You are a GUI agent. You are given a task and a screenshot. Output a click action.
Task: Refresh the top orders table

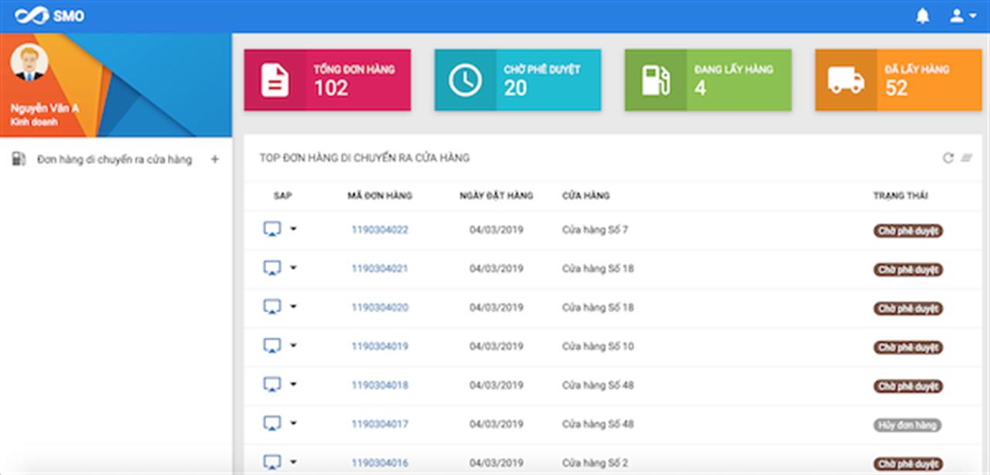pyautogui.click(x=947, y=158)
